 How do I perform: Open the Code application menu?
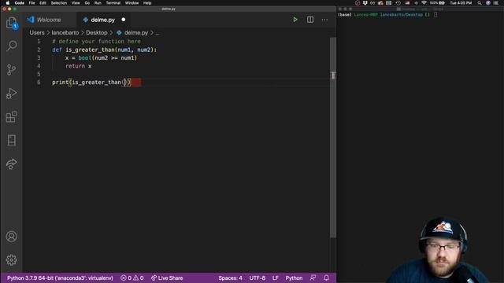pos(19,3)
